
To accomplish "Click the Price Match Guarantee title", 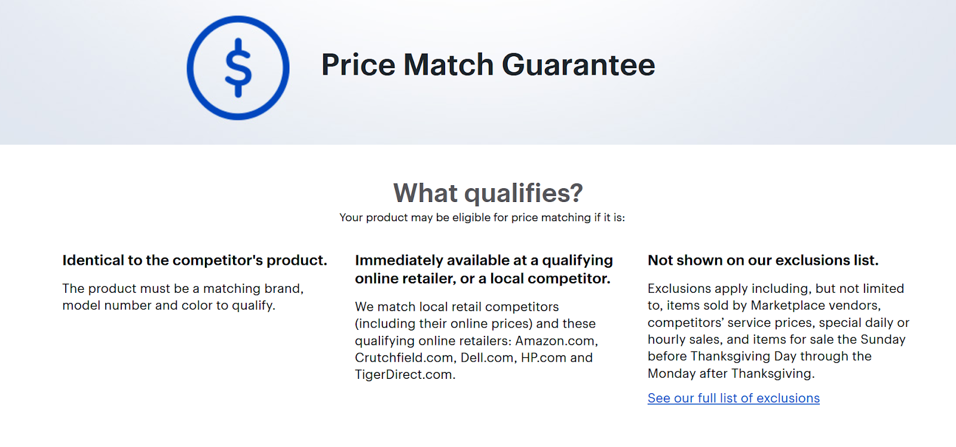I will point(488,65).
